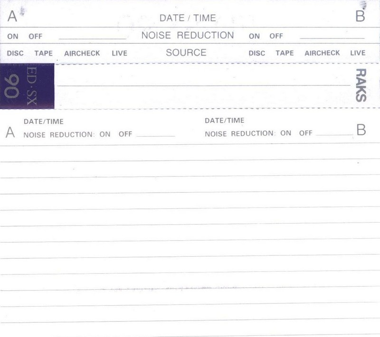Image resolution: width=380 pixels, height=337 pixels.
Task: Choose AIRCHECK as side A source
Action: [x=82, y=53]
